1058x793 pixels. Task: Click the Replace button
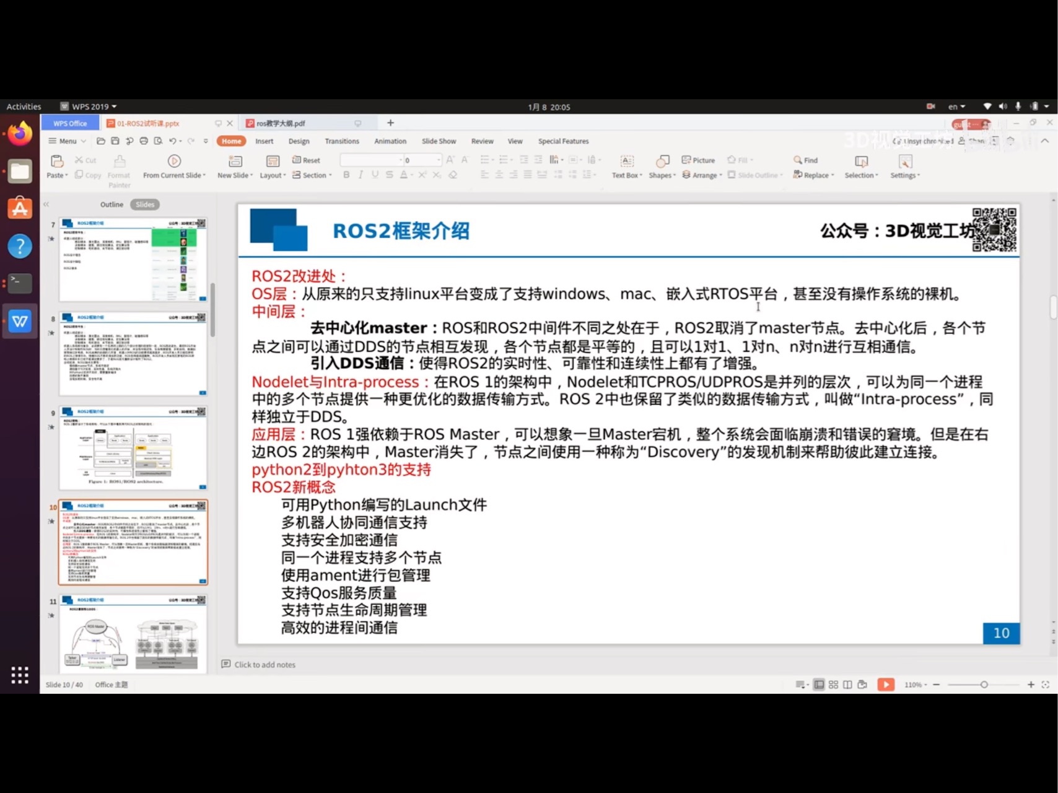coord(813,175)
